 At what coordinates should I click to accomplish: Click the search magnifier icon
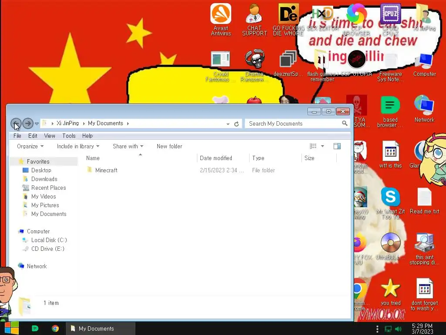[345, 123]
